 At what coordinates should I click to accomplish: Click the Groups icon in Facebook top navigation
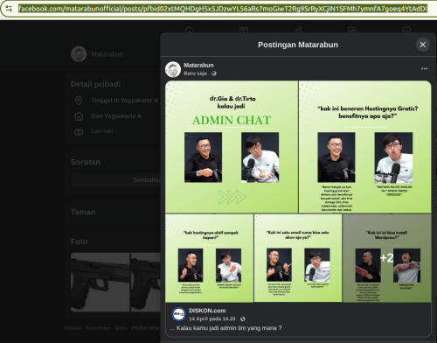click(352, 30)
